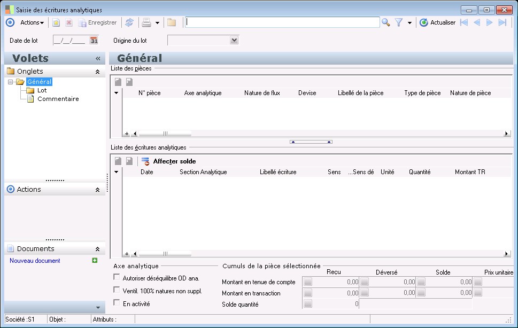Click the search magnifier icon

[385, 22]
